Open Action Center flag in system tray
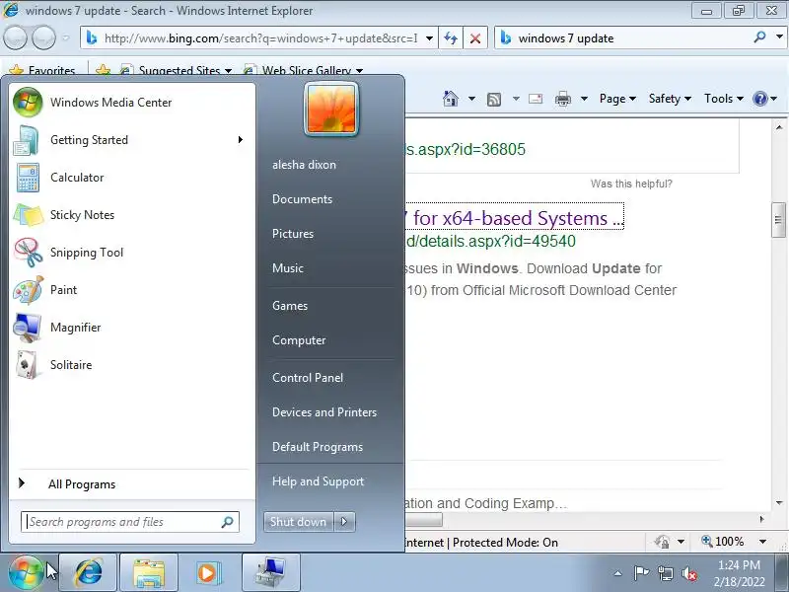The image size is (789, 592). click(641, 573)
